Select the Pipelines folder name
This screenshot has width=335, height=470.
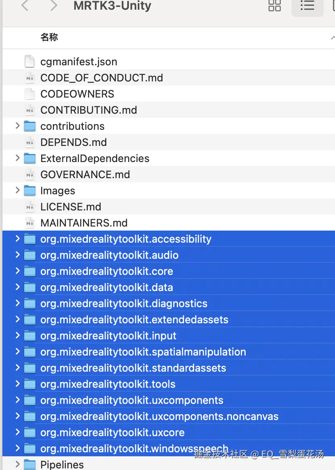pos(62,465)
